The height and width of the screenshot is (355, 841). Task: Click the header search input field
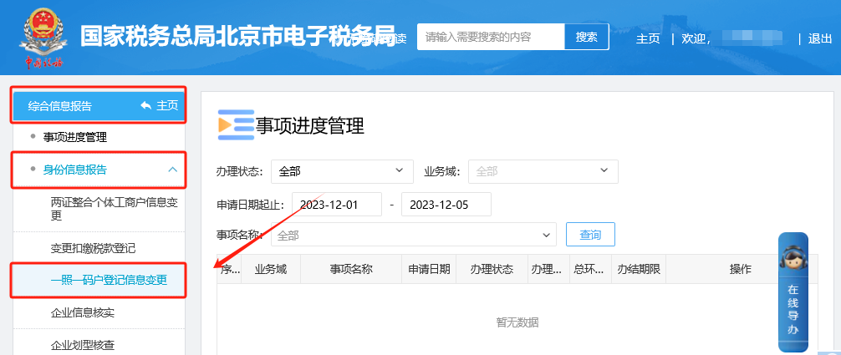pyautogui.click(x=491, y=37)
